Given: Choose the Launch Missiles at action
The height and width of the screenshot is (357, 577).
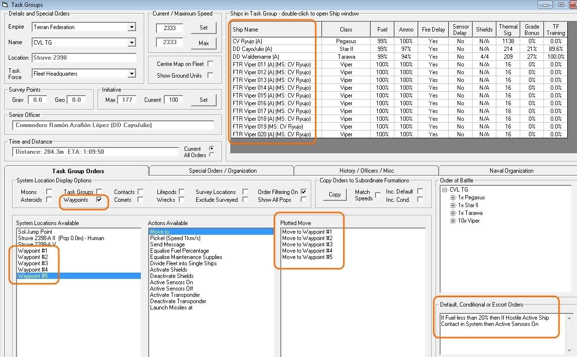Looking at the screenshot, I should (x=211, y=308).
